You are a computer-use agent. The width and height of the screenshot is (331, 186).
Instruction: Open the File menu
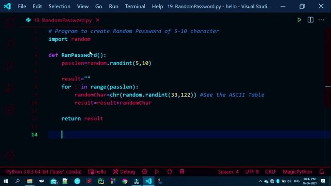[x=22, y=7]
